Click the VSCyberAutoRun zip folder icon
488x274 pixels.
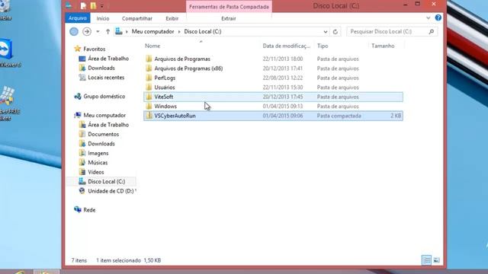(x=149, y=116)
